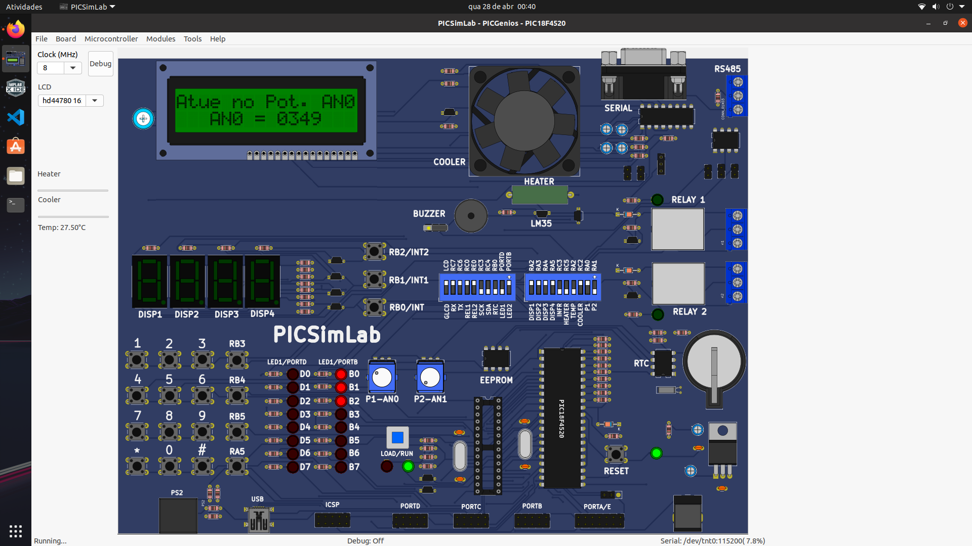Push the RA5 push button

[x=237, y=466]
